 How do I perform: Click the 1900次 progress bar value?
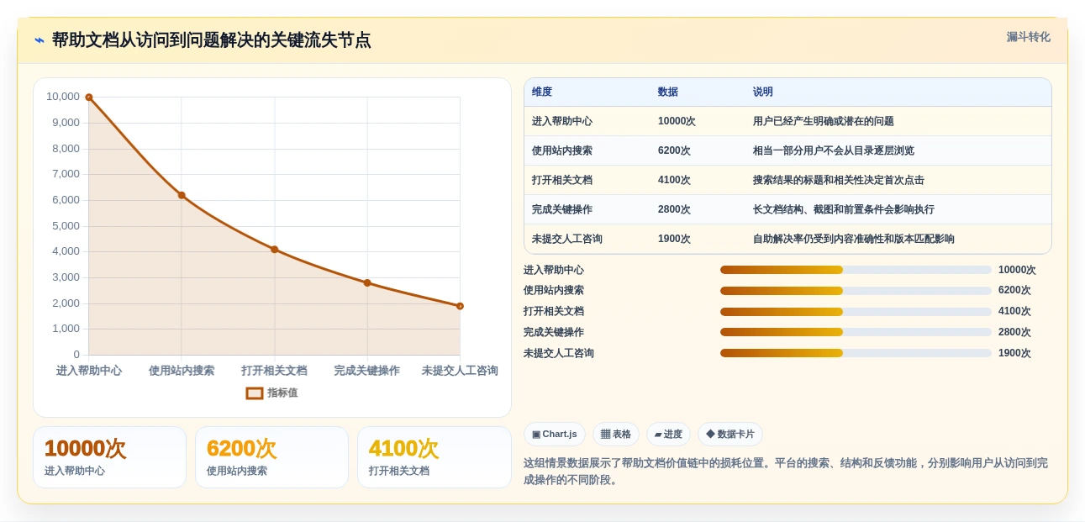1014,353
